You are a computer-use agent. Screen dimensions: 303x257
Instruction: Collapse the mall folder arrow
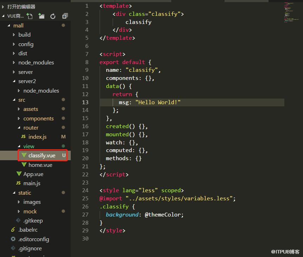(x=9, y=25)
